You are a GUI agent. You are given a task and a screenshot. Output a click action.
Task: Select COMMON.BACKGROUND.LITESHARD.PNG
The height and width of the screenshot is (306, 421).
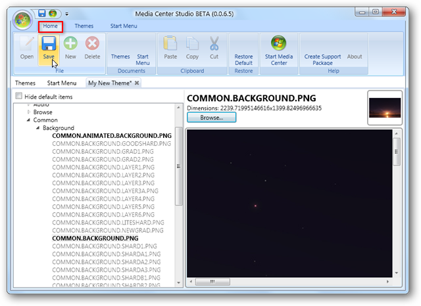point(108,223)
